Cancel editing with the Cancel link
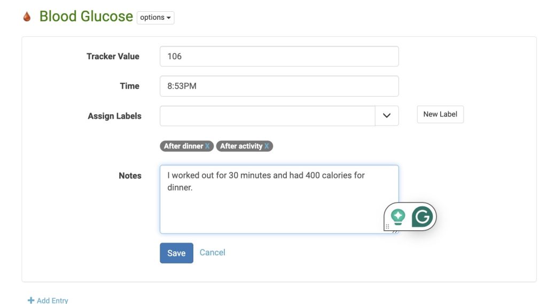 tap(212, 252)
